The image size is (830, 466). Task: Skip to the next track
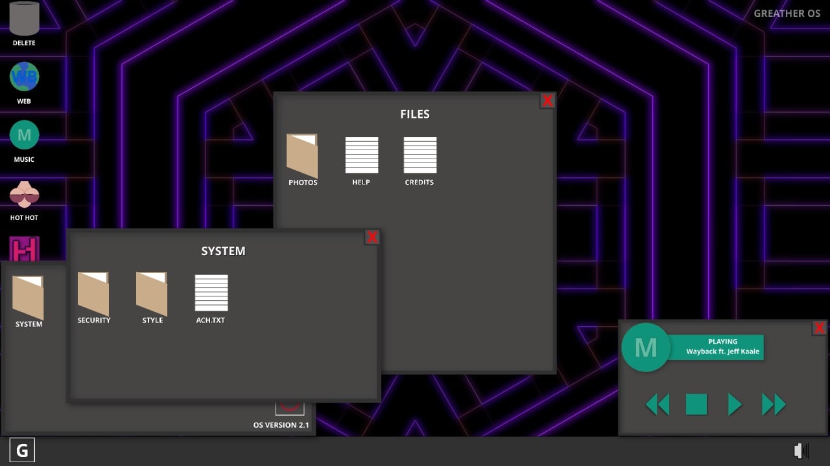[x=774, y=405]
